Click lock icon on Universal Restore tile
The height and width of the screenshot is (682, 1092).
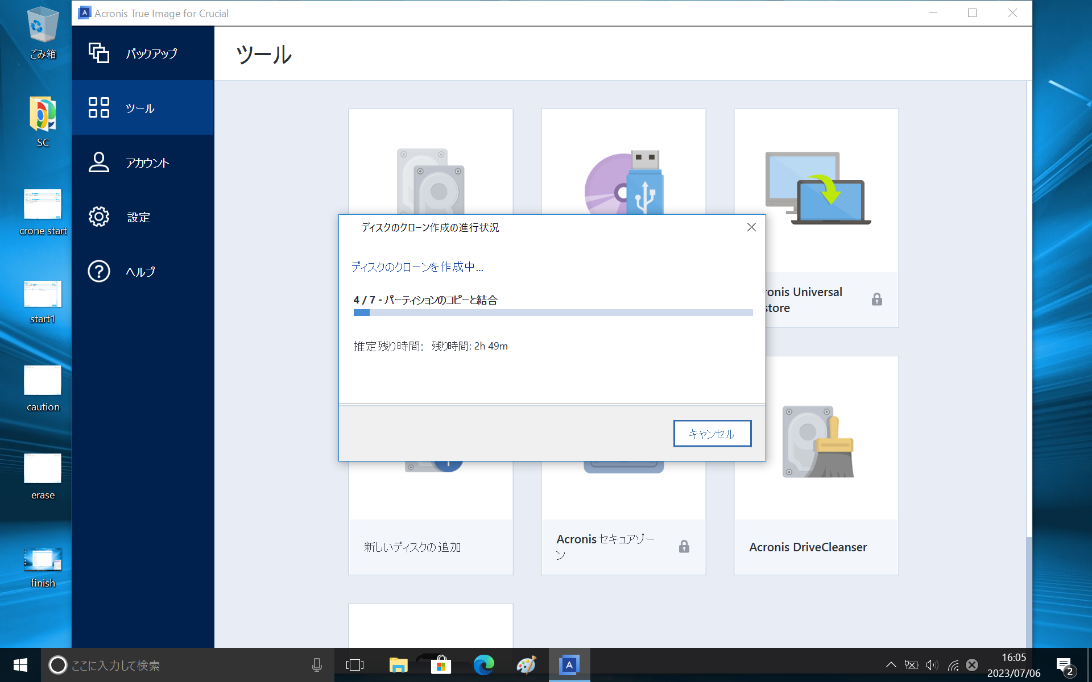pos(876,300)
